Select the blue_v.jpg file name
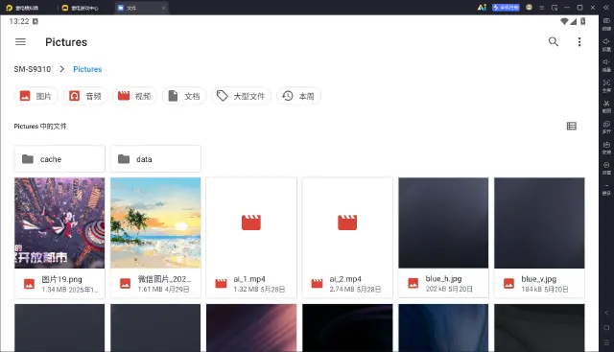614x352 pixels. [x=539, y=279]
